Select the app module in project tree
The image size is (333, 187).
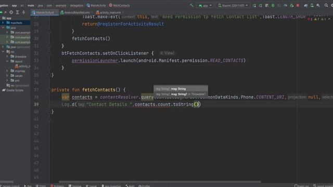[x=9, y=18]
